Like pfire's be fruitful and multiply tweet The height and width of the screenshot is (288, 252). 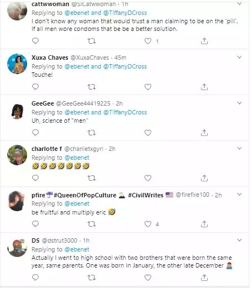tap(148, 224)
